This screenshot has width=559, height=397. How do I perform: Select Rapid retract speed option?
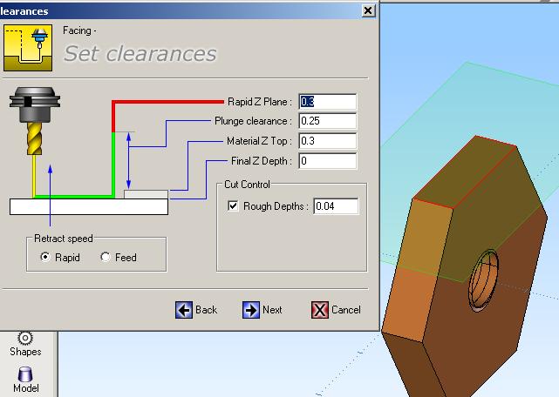click(x=45, y=257)
